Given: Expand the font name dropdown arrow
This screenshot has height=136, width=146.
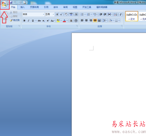Looking at the screenshot, I should click(44, 14).
